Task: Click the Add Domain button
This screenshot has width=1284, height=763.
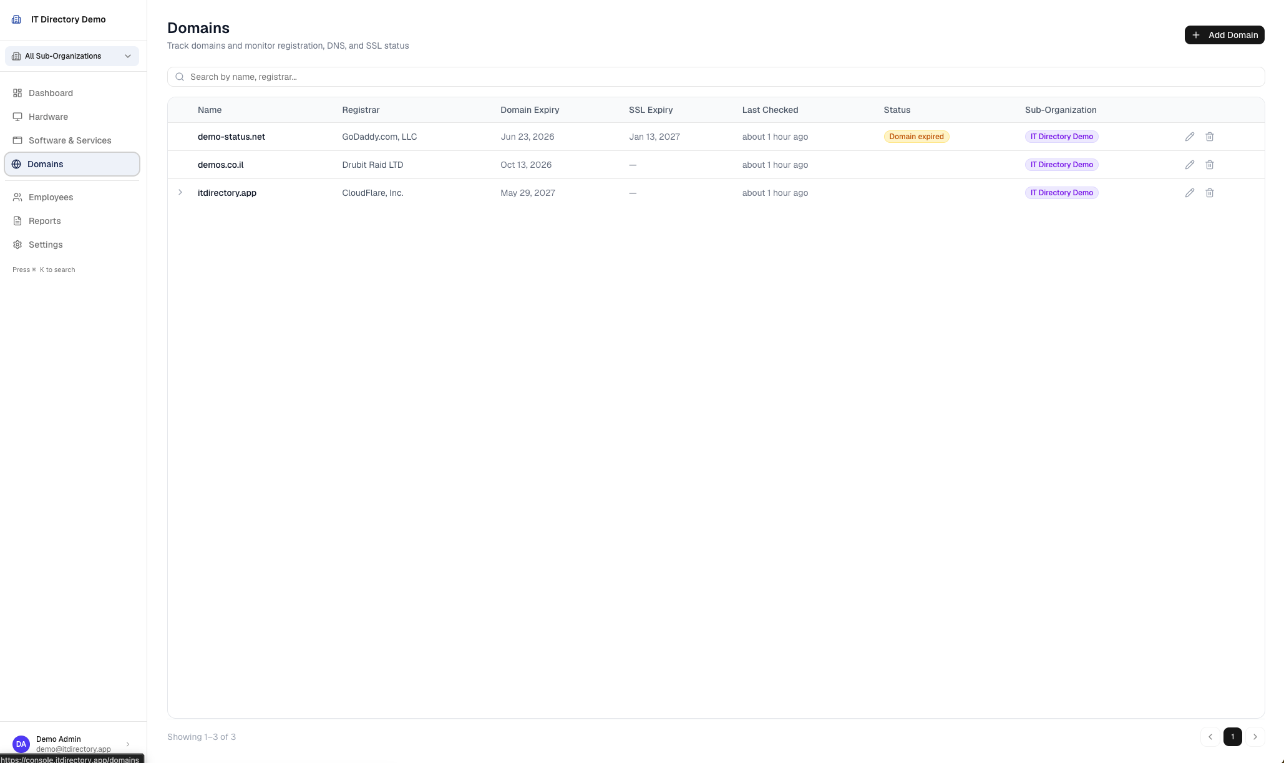Action: (1224, 35)
